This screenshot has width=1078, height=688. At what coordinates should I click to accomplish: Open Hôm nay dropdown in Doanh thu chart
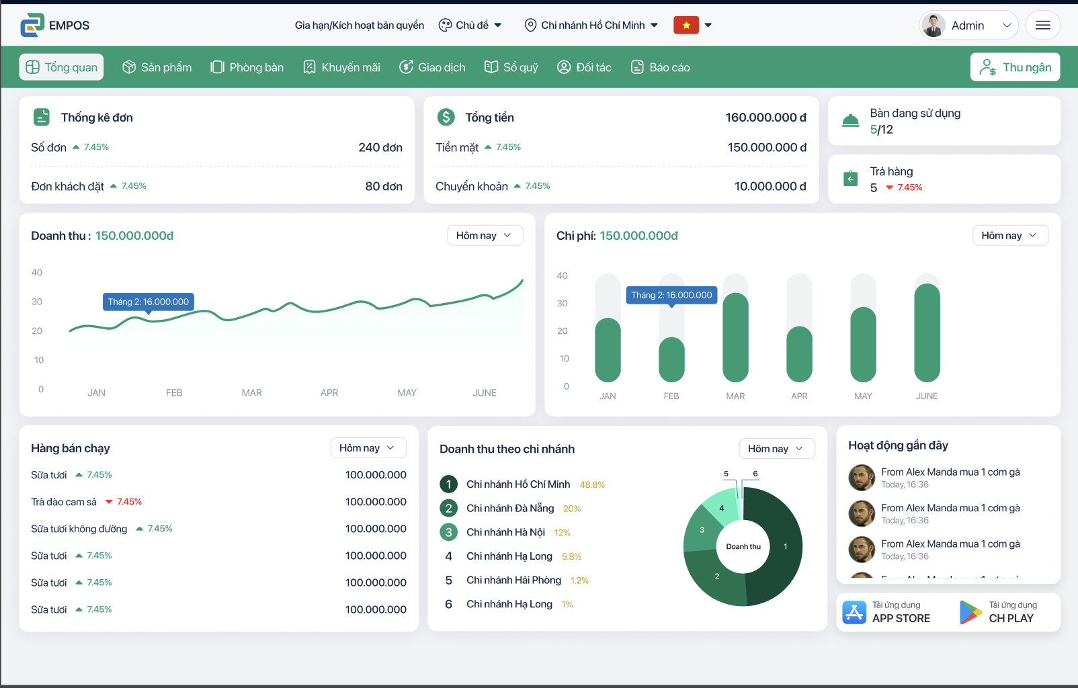coord(485,235)
